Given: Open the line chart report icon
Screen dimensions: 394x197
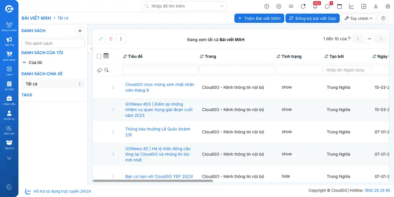Looking at the screenshot, I should 352,6.
